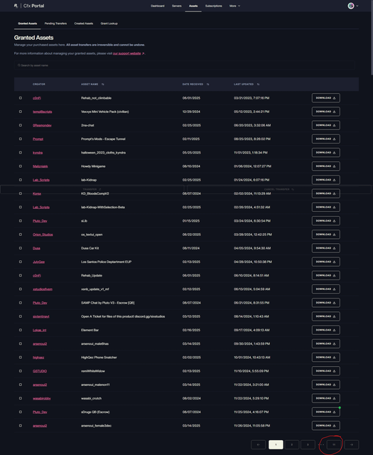The width and height of the screenshot is (373, 455).
Task: Sort by Asset Name column arrows
Action: (x=103, y=84)
